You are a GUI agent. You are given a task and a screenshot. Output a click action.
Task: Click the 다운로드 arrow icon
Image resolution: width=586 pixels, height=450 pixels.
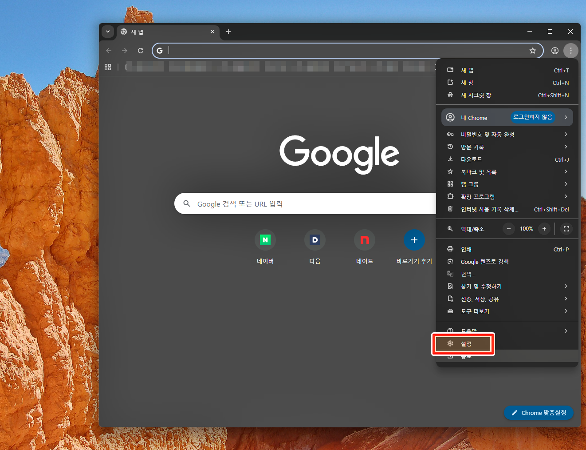tap(450, 159)
